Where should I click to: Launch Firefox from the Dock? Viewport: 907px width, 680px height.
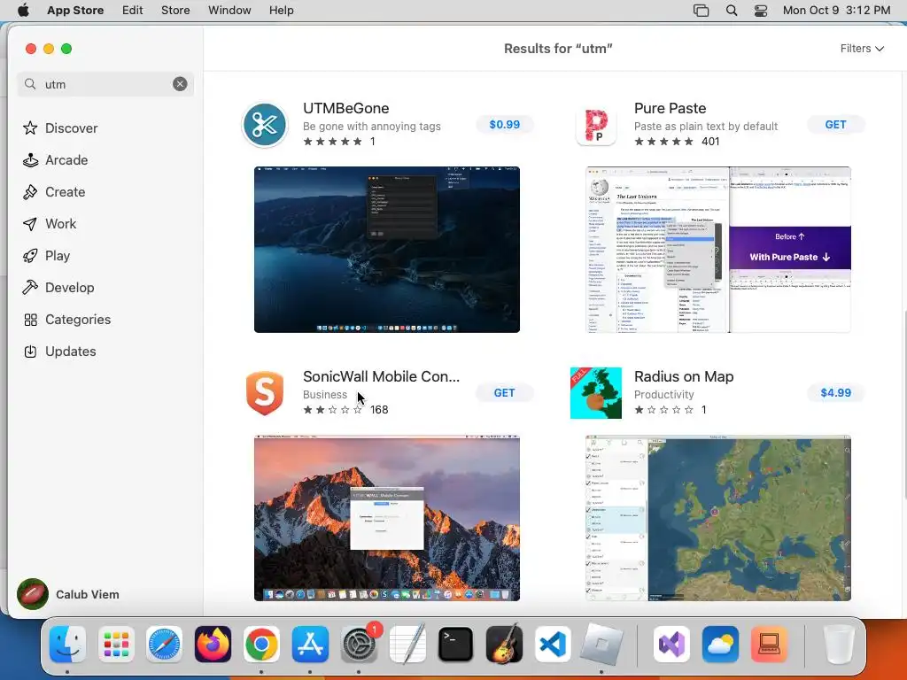[213, 644]
